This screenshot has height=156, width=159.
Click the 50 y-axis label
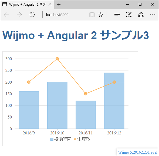tap(10, 117)
